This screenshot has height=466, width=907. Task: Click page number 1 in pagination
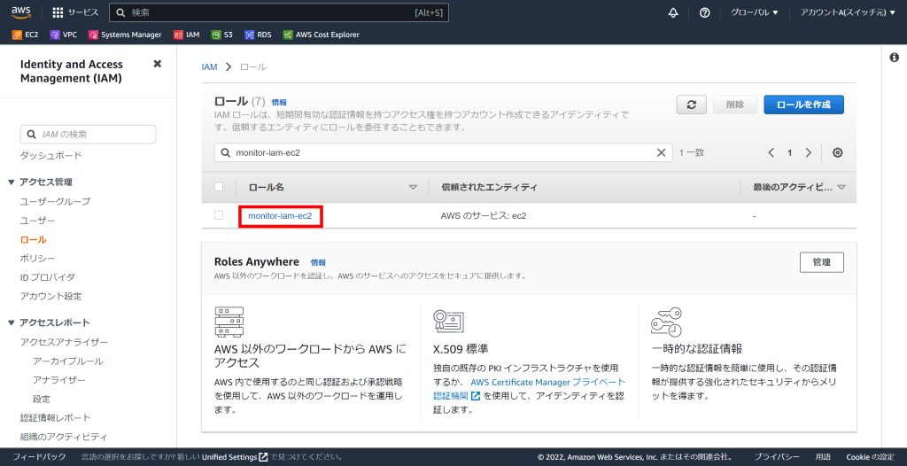(789, 153)
